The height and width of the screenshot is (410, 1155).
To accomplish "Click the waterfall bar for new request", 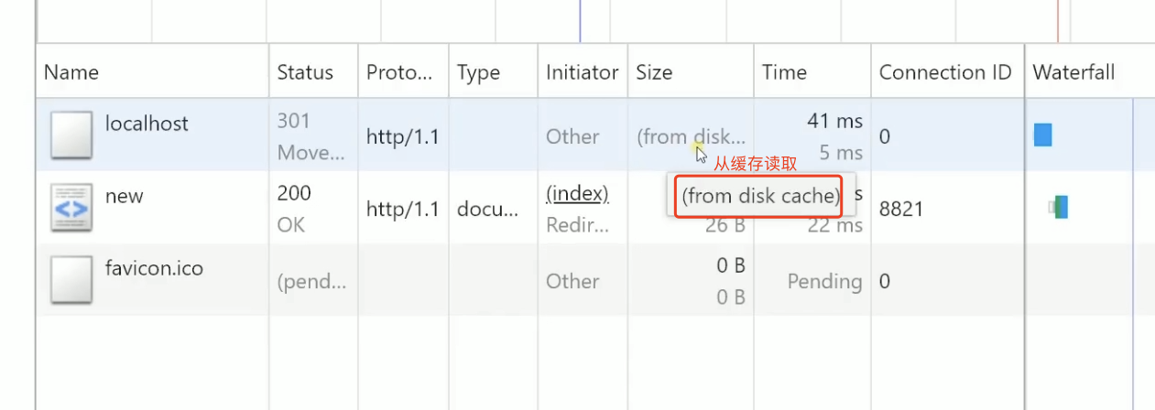I will click(x=1059, y=208).
